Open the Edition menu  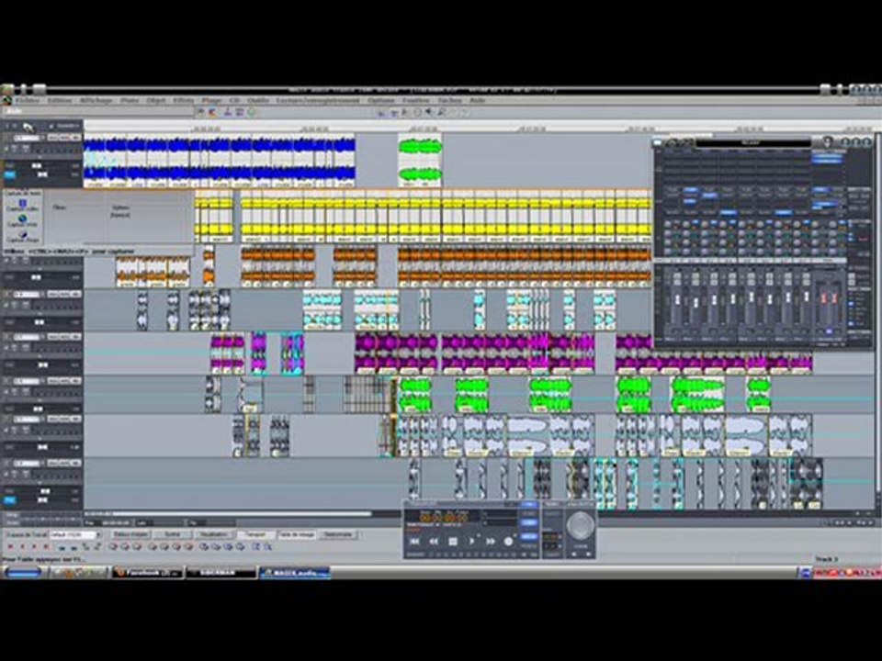click(x=60, y=101)
